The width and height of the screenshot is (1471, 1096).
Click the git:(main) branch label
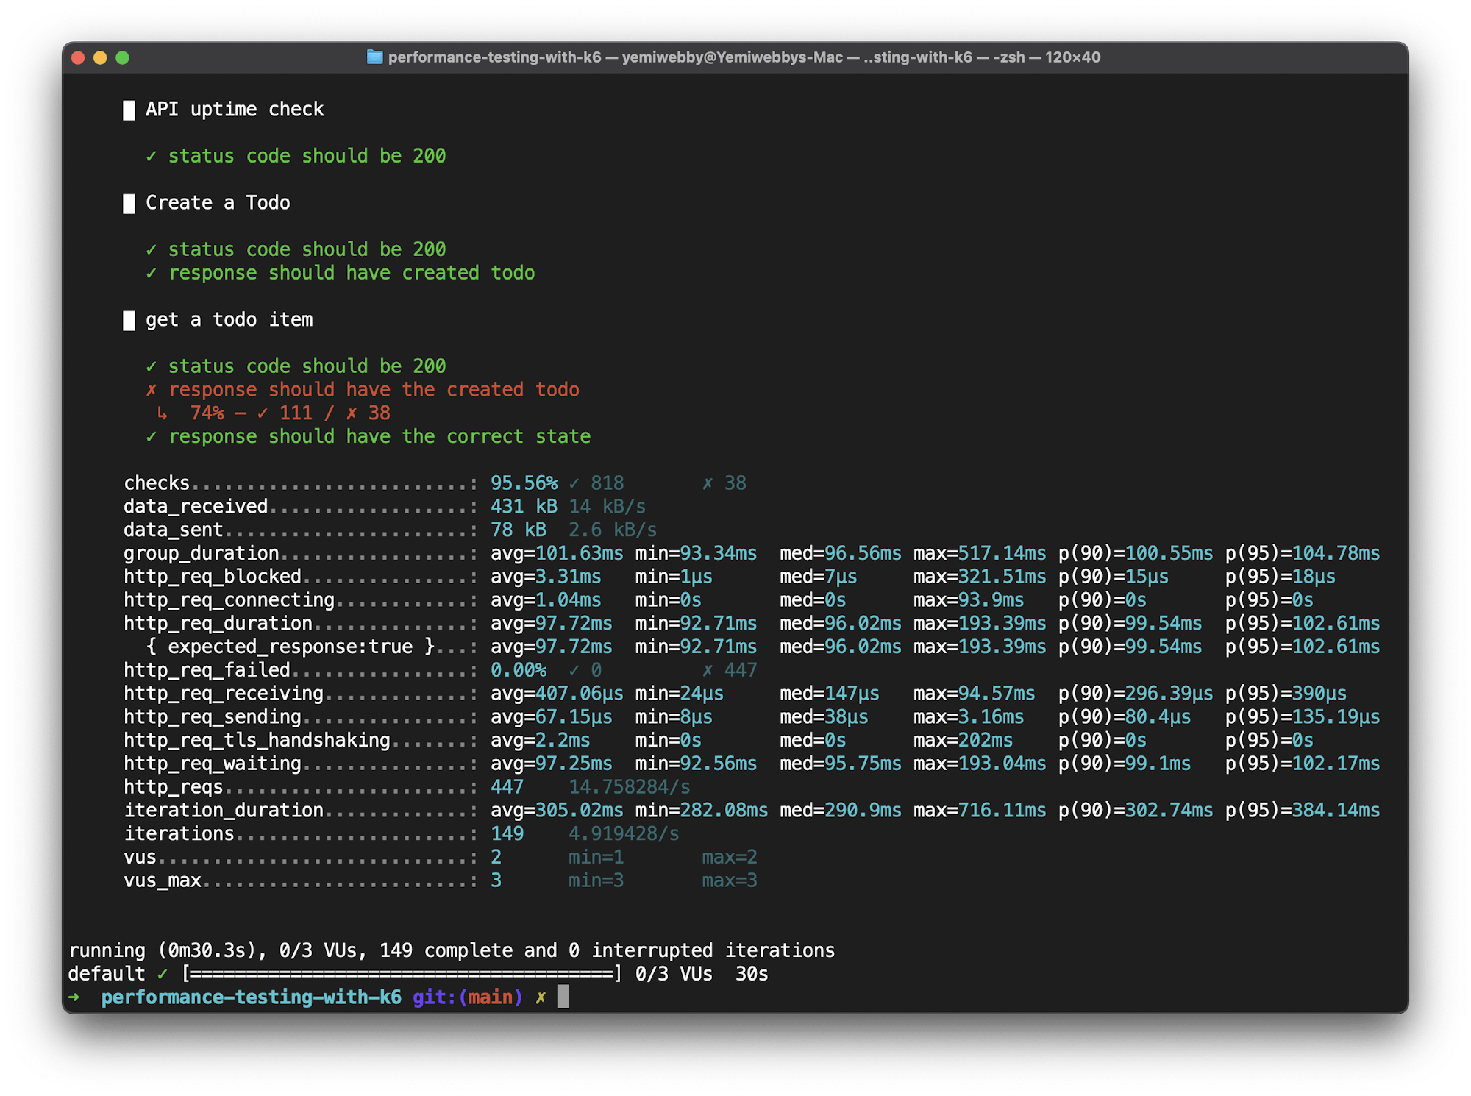pyautogui.click(x=466, y=997)
